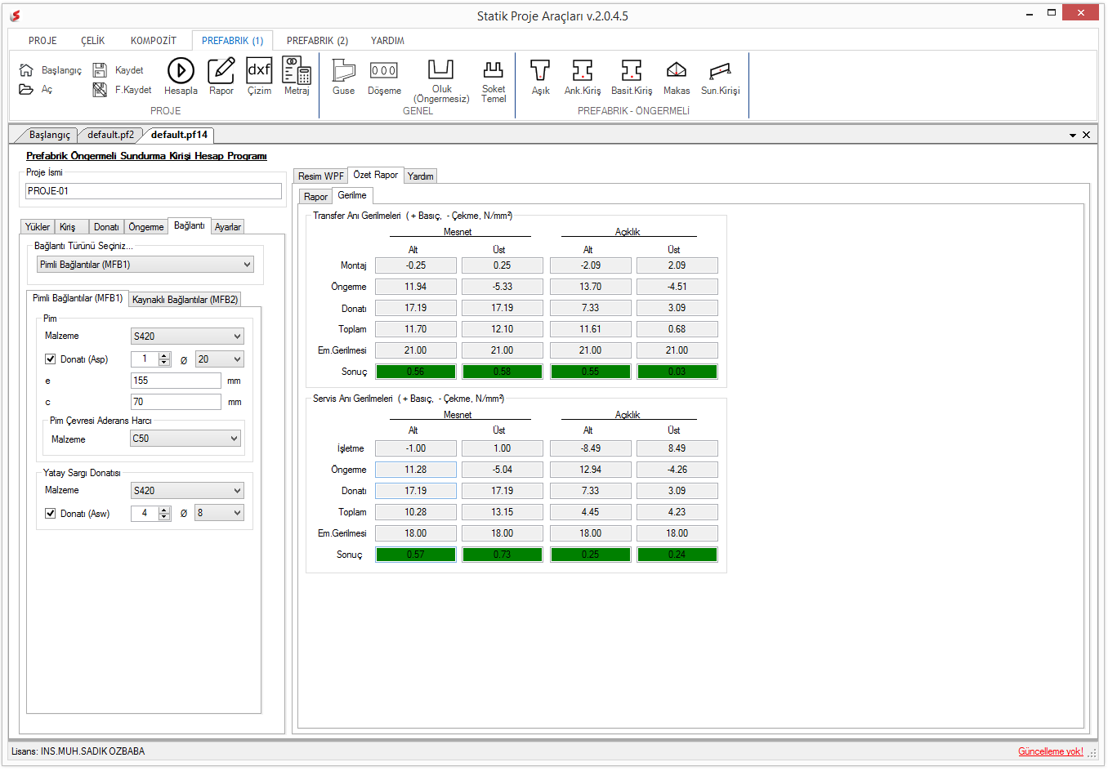Viewport: 1108px width, 771px height.
Task: Click Transfer Montaj Açıklık Alt -2.09 cell
Action: 591,265
